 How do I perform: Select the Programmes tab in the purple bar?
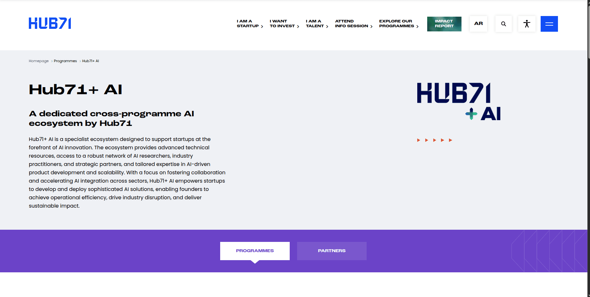255,251
